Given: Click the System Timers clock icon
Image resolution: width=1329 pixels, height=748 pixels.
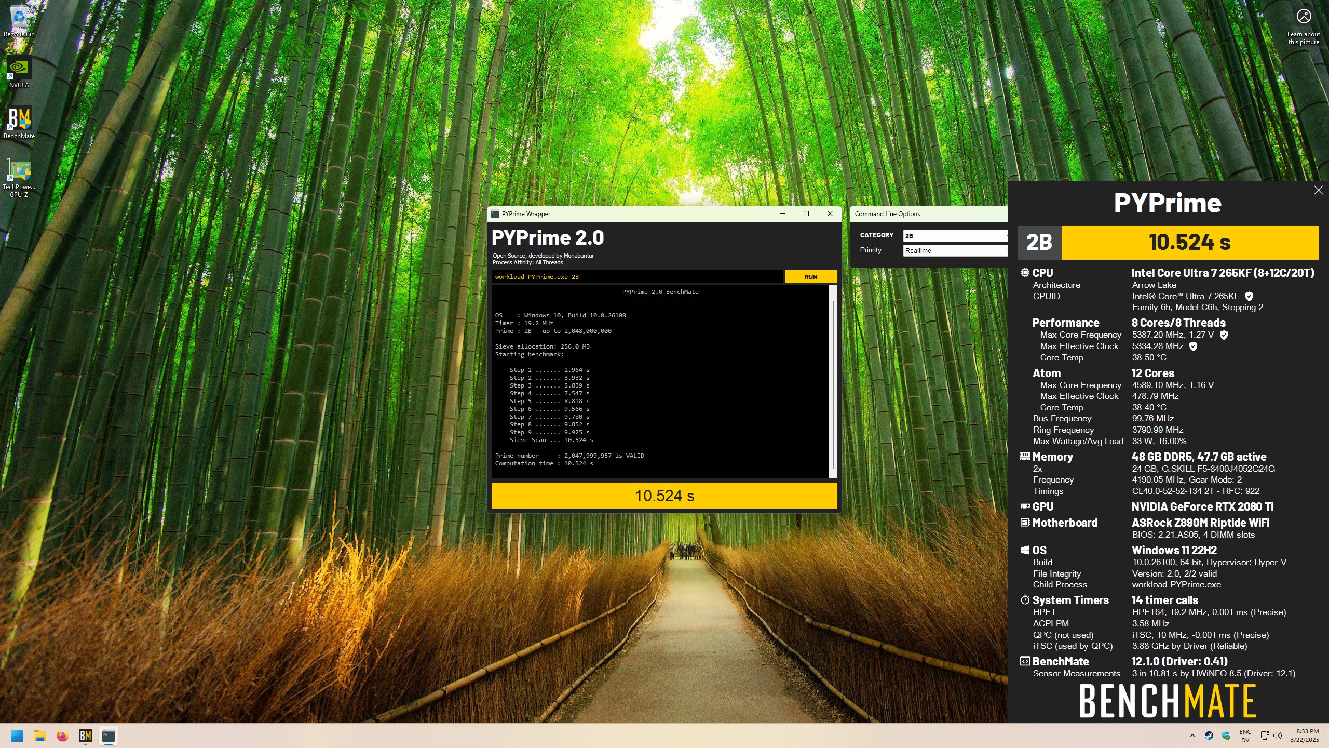Looking at the screenshot, I should (1025, 600).
